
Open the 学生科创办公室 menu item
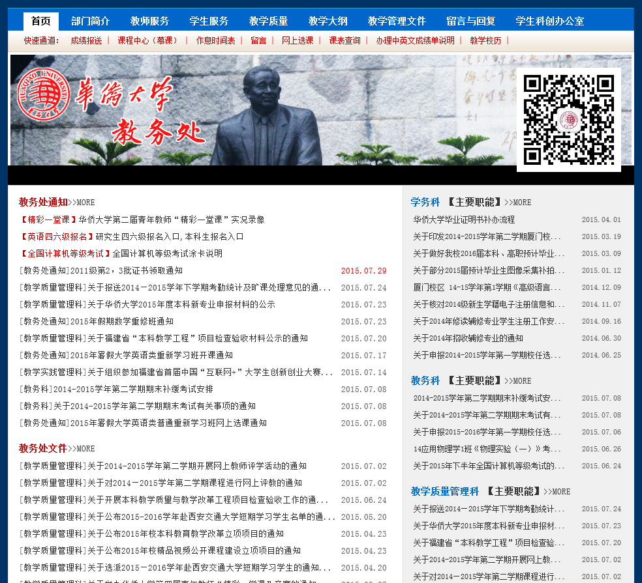(550, 21)
